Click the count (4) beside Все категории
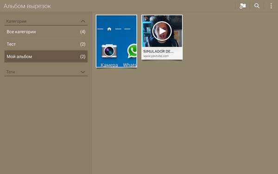The height and width of the screenshot is (174, 278). (x=83, y=32)
